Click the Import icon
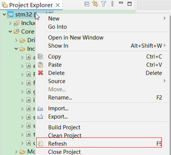This screenshot has width=171, height=155. [40, 108]
